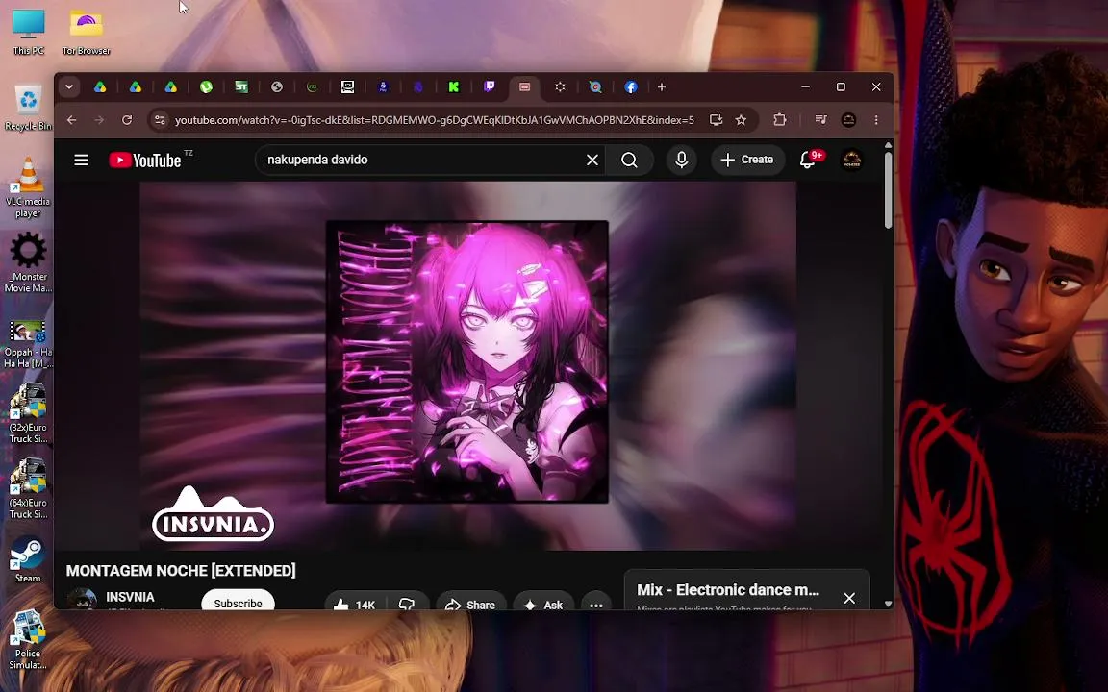
Task: Select the Oppah - Ha Ha Ha video file
Action: tap(28, 344)
